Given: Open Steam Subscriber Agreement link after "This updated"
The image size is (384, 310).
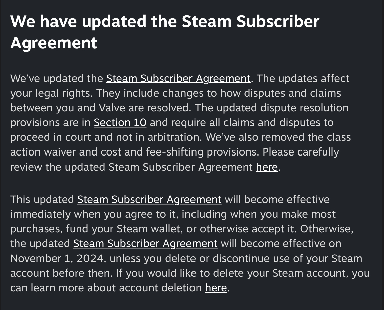Looking at the screenshot, I should 149,200.
